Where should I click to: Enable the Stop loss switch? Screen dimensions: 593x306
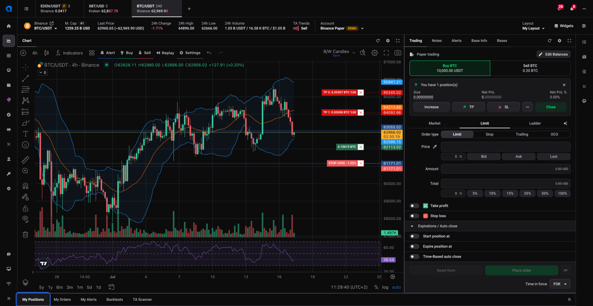click(414, 216)
